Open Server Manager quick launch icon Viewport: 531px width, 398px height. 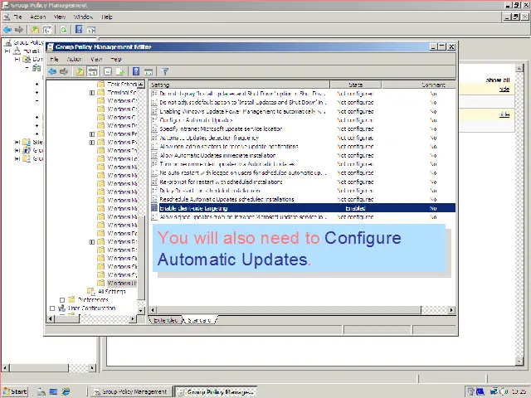pos(41,391)
